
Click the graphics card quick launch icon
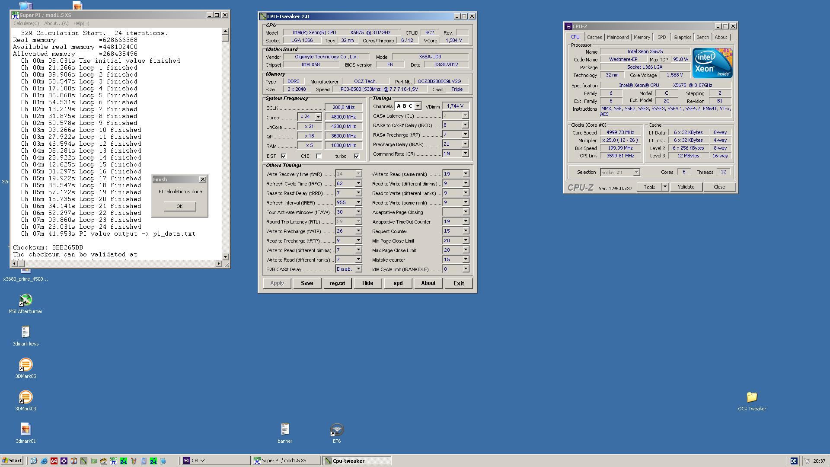(x=94, y=461)
